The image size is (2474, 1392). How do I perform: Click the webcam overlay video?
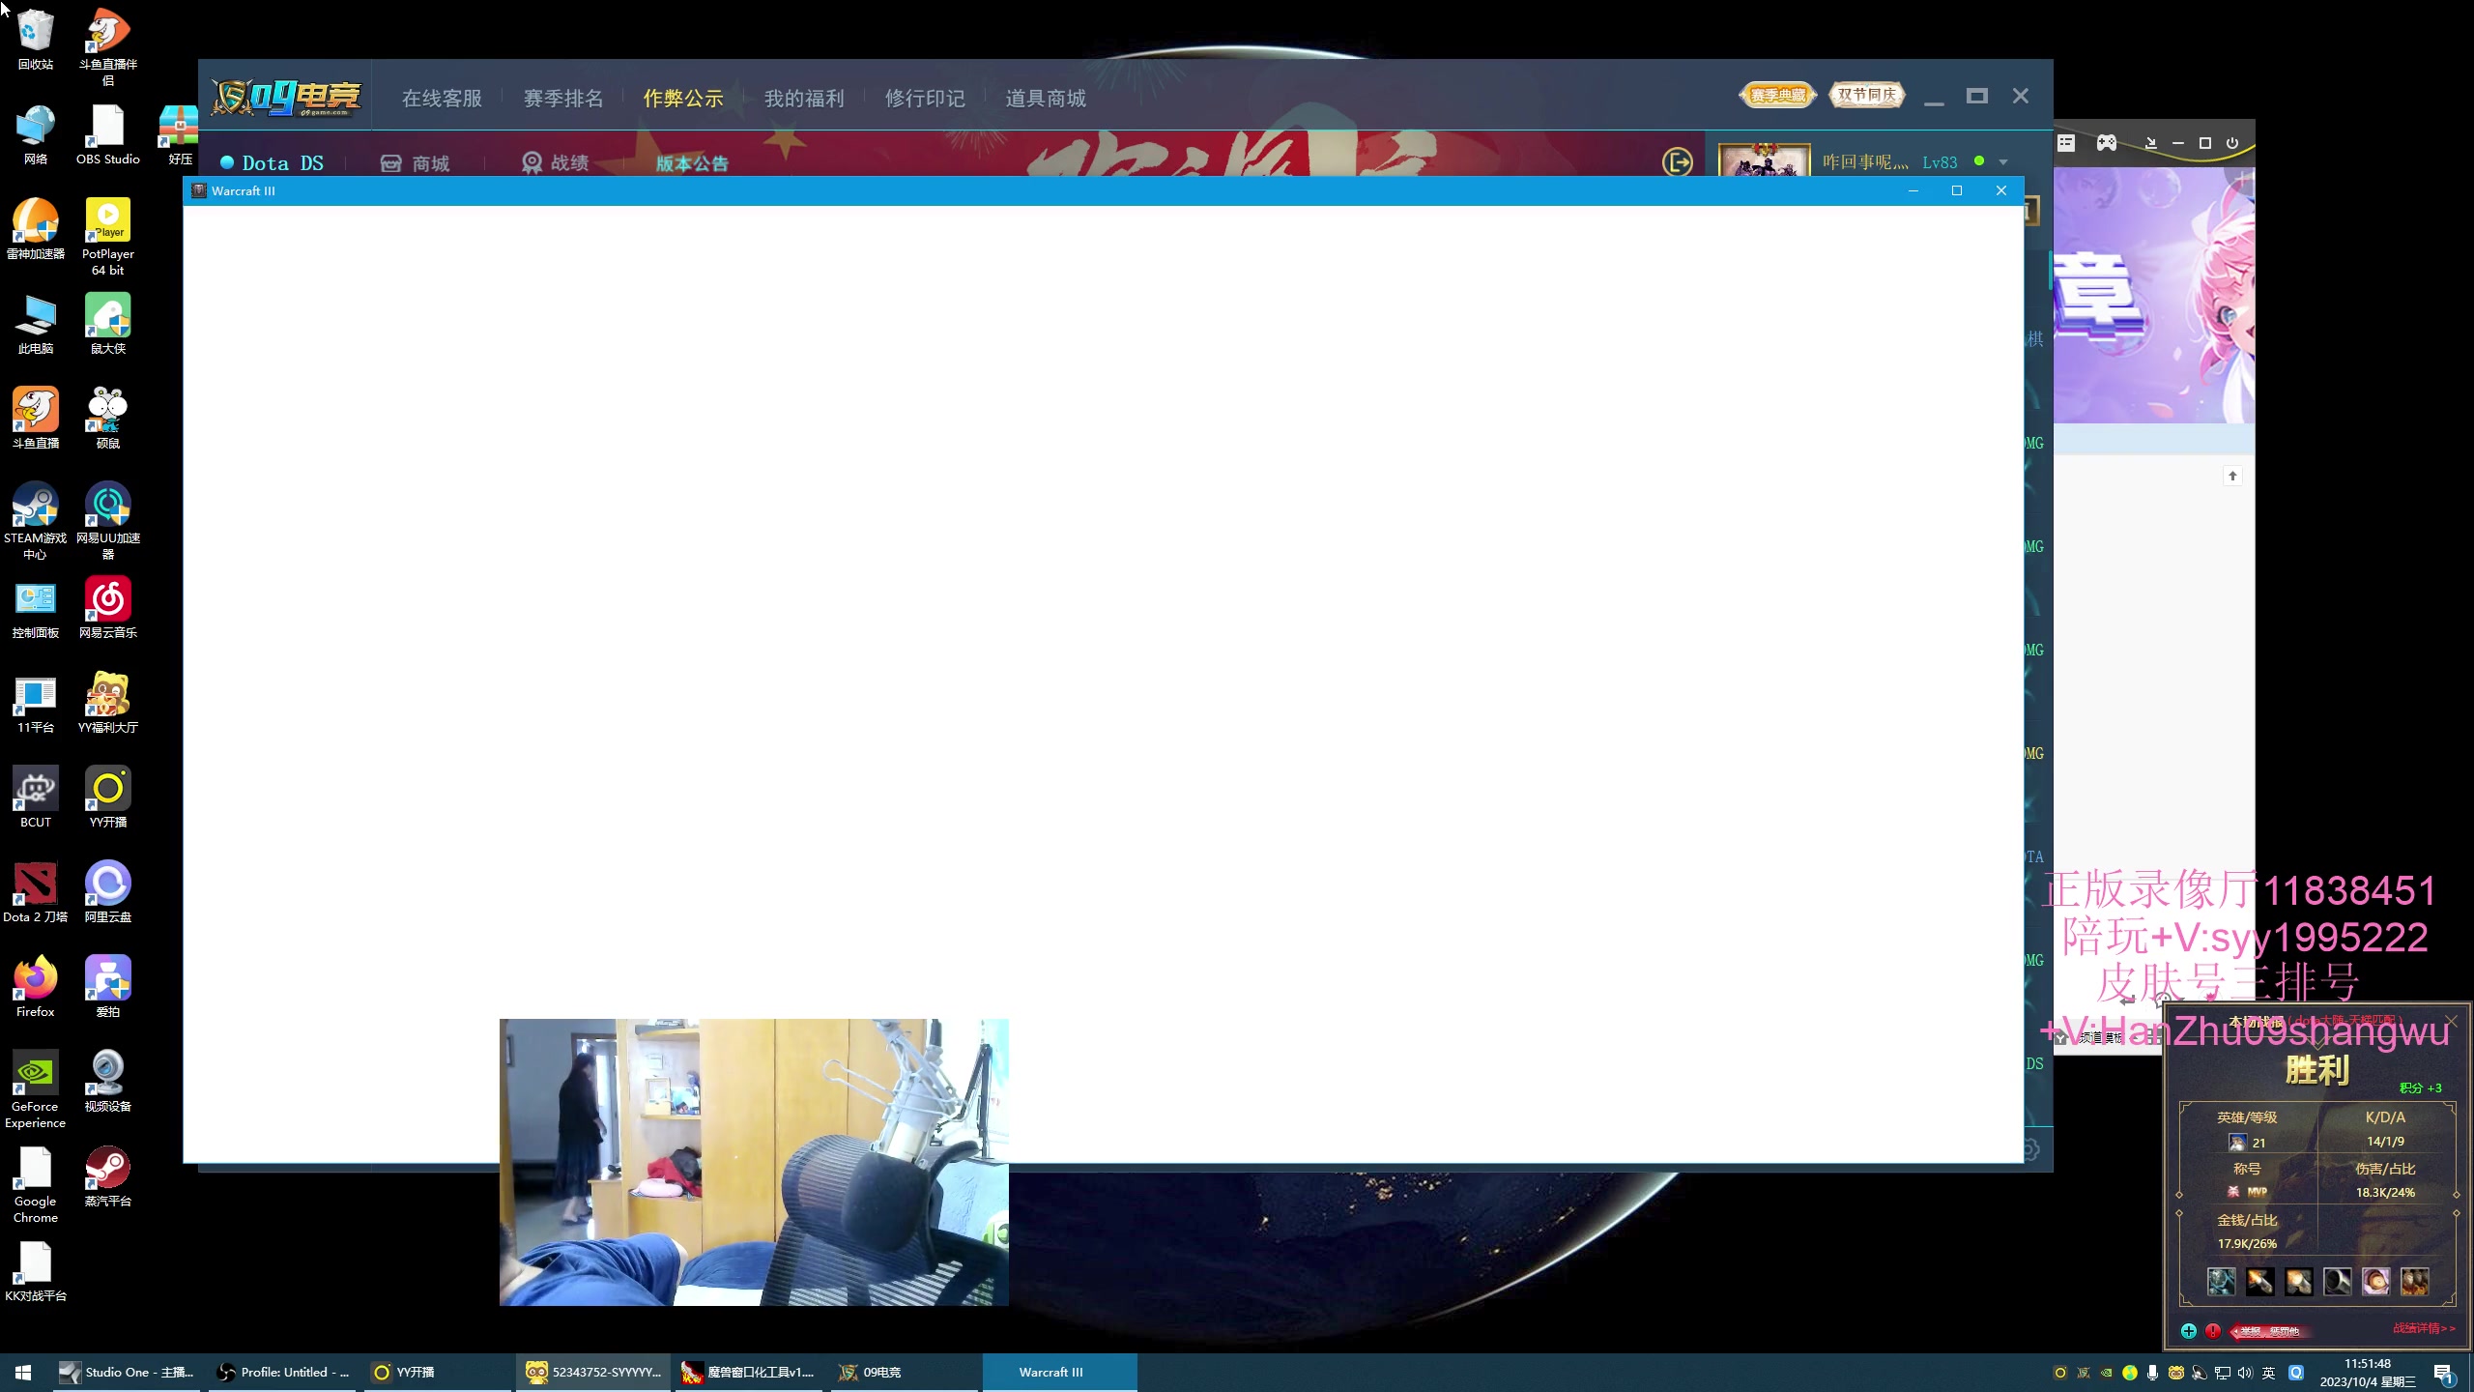point(754,1162)
